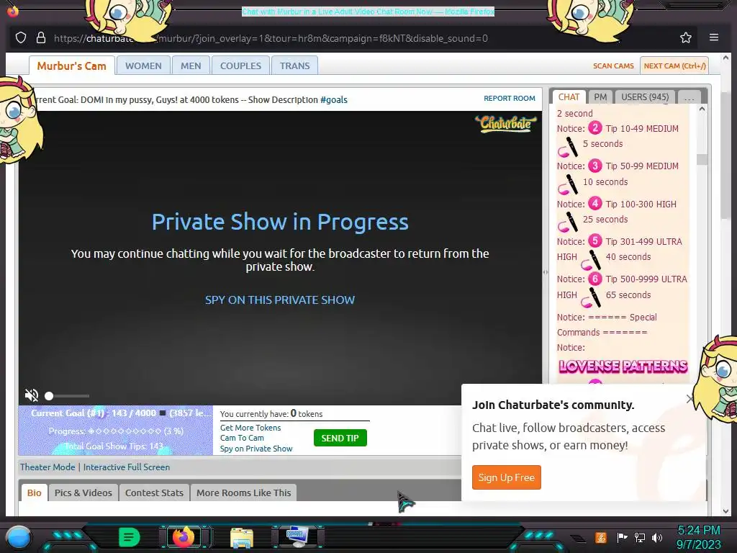Click the chat panel resize handle
Image resolution: width=737 pixels, height=553 pixels.
pyautogui.click(x=546, y=271)
